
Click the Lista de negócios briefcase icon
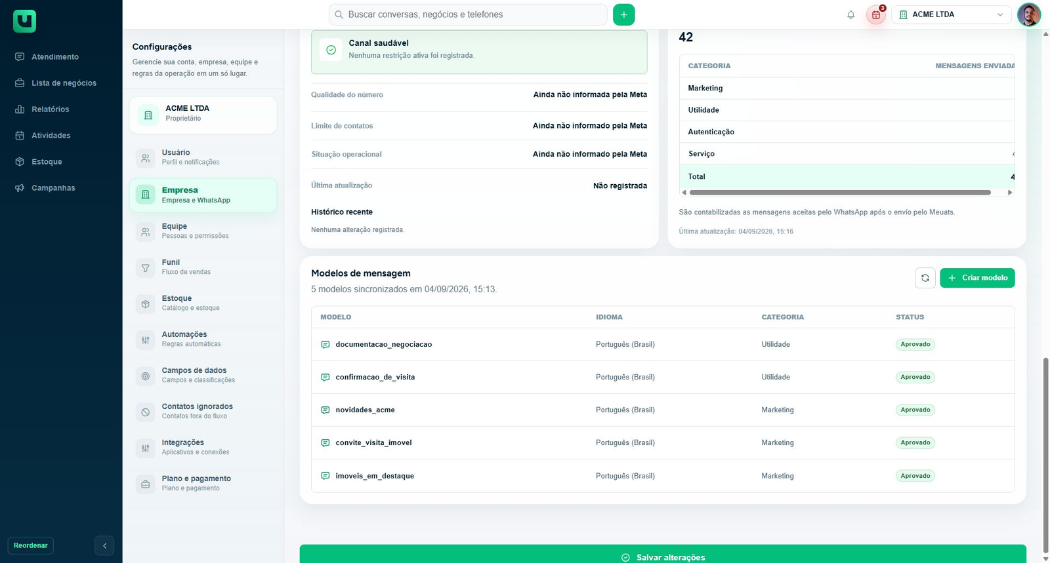[x=20, y=83]
